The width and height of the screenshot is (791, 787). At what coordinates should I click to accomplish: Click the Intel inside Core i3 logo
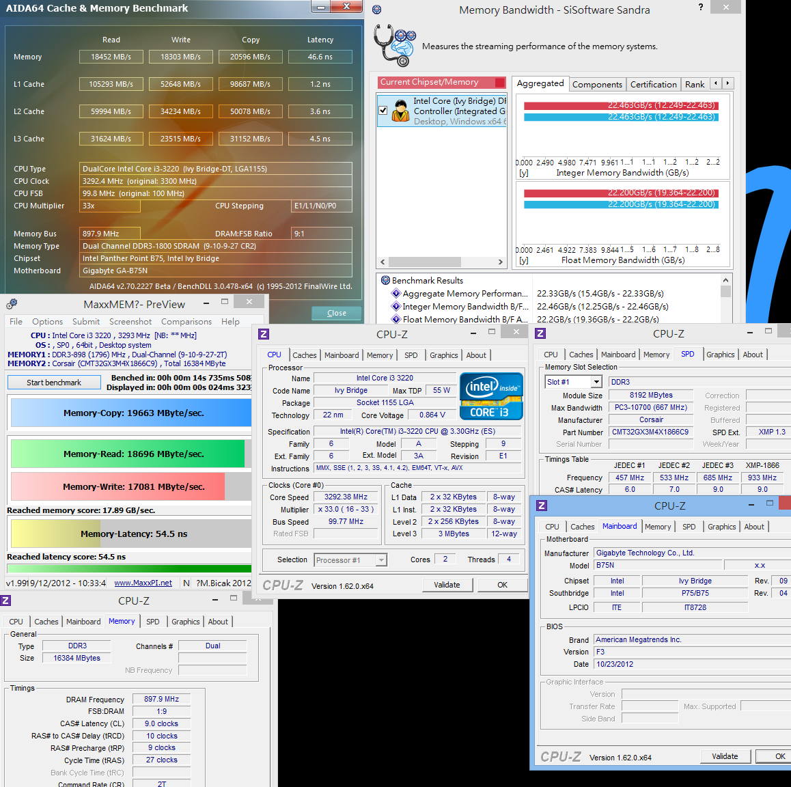pyautogui.click(x=491, y=396)
